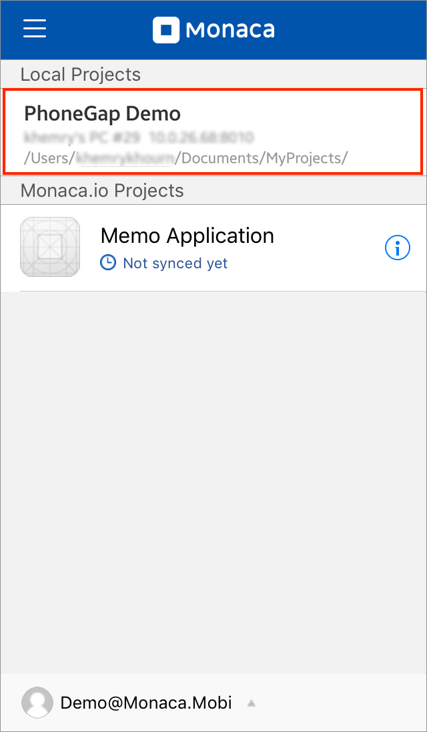Open the Memo Application project title
The image size is (427, 732).
tap(187, 236)
